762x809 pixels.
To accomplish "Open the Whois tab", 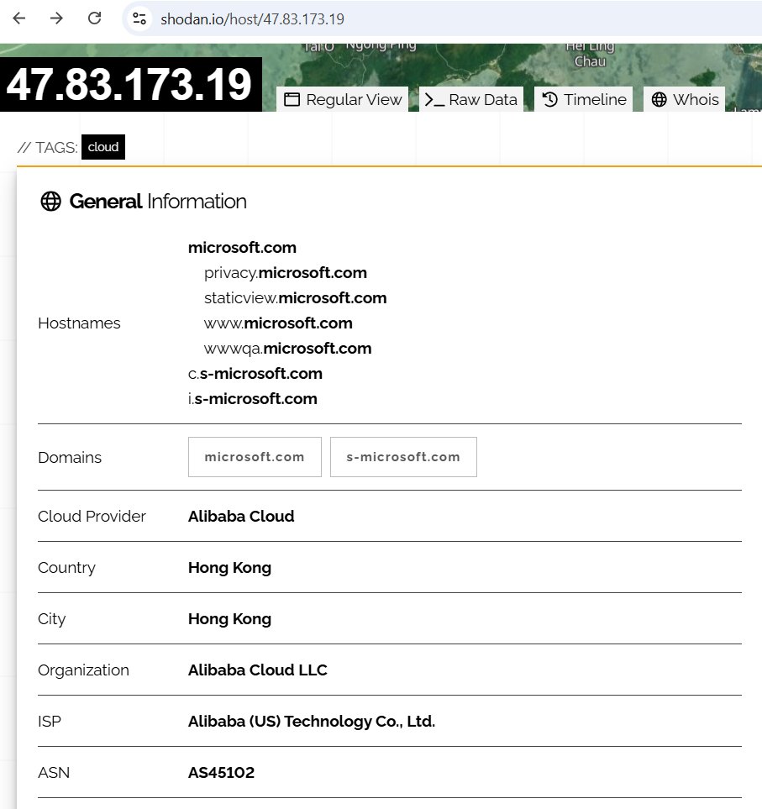I will (x=685, y=100).
